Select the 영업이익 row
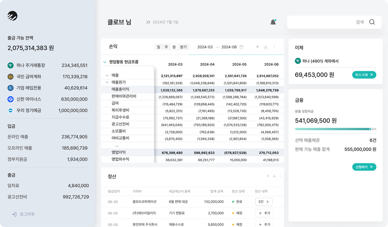The height and width of the screenshot is (227, 388). tap(192, 152)
